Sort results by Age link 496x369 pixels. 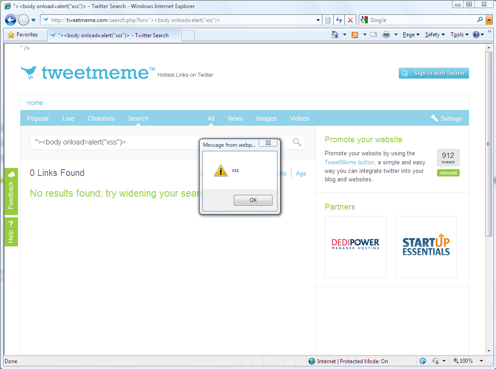(301, 174)
